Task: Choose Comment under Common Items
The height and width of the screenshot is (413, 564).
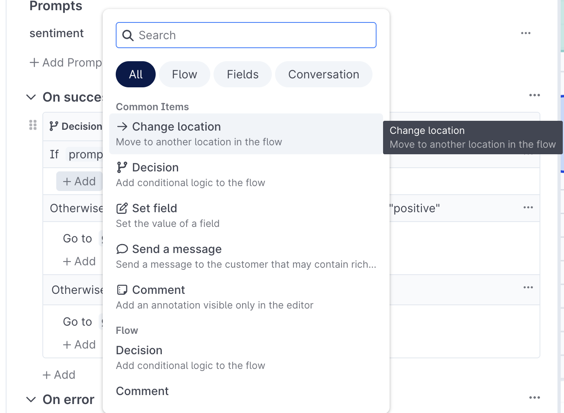Action: tap(246, 297)
